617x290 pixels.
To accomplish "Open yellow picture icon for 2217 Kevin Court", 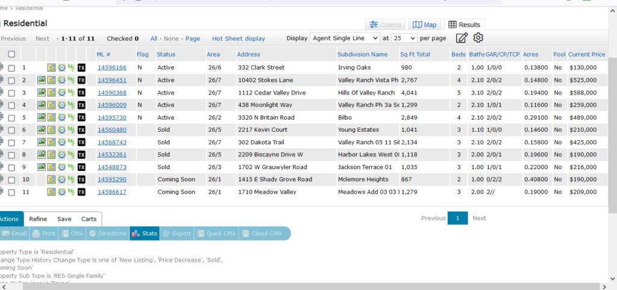I will tap(52, 130).
